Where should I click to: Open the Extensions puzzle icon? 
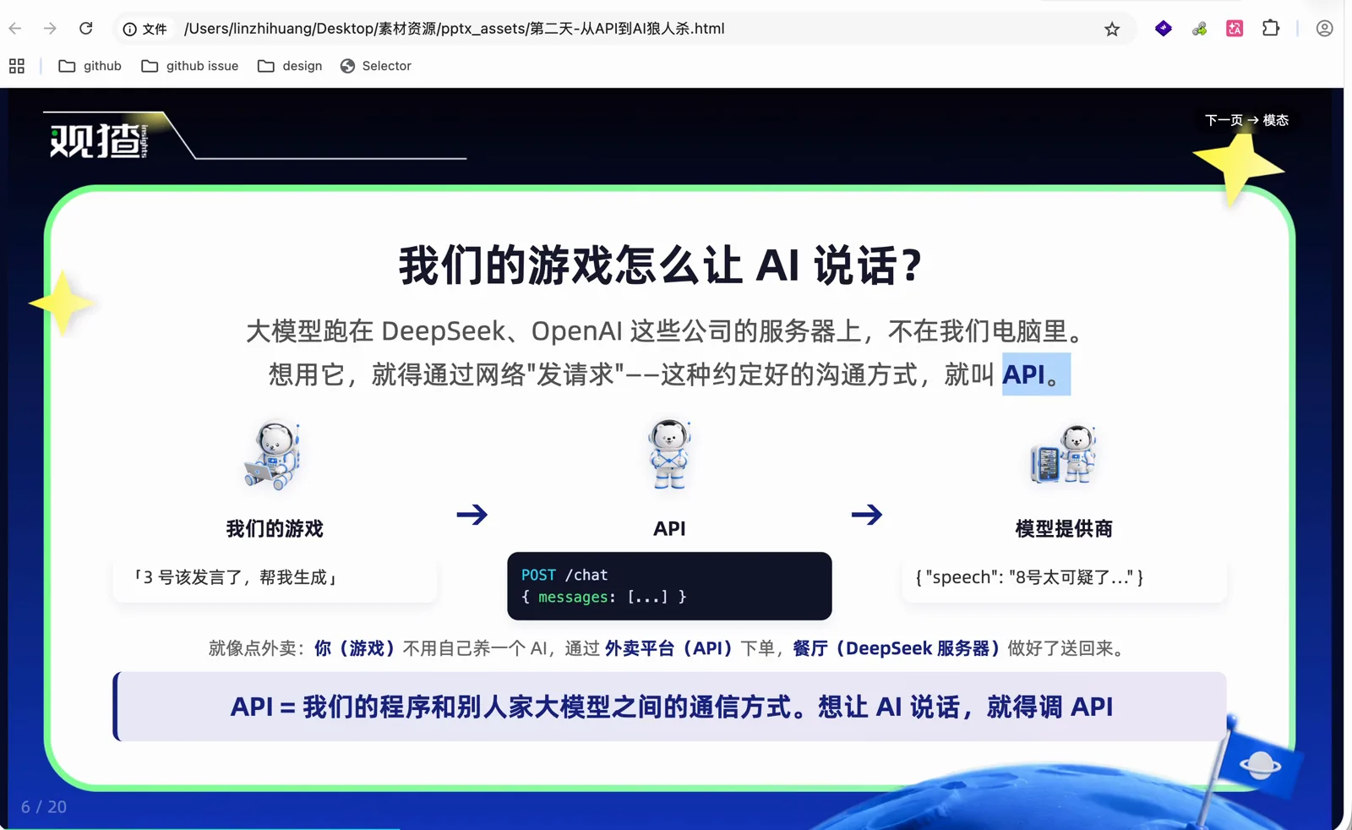(x=1271, y=29)
